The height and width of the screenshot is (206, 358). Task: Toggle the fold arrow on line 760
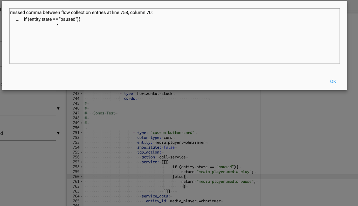[81, 177]
